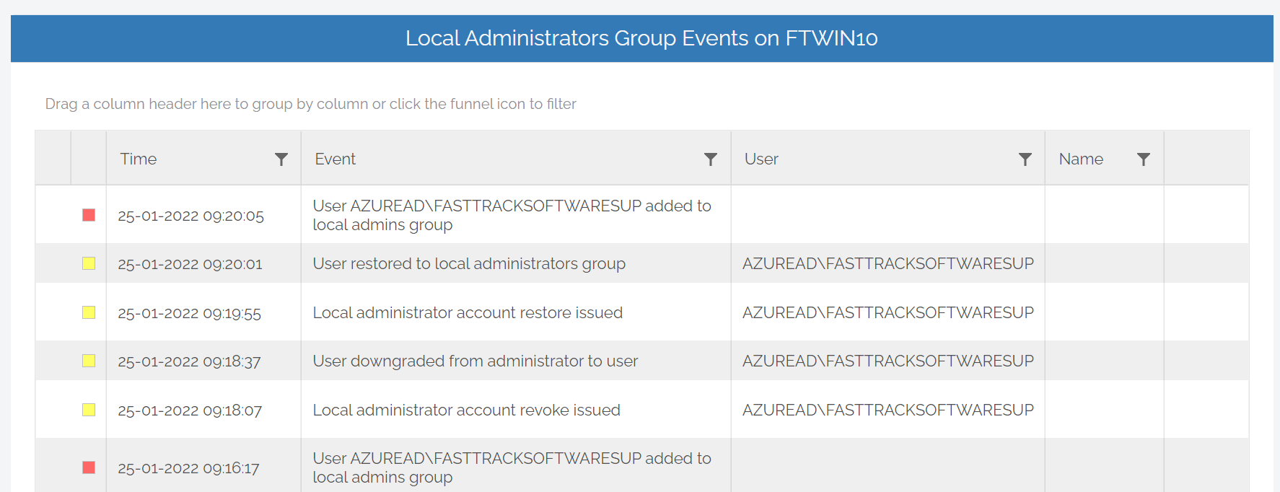Screen dimensions: 1280x492
Task: Select 'User downgraded from administrator to user' event
Action: tap(475, 361)
